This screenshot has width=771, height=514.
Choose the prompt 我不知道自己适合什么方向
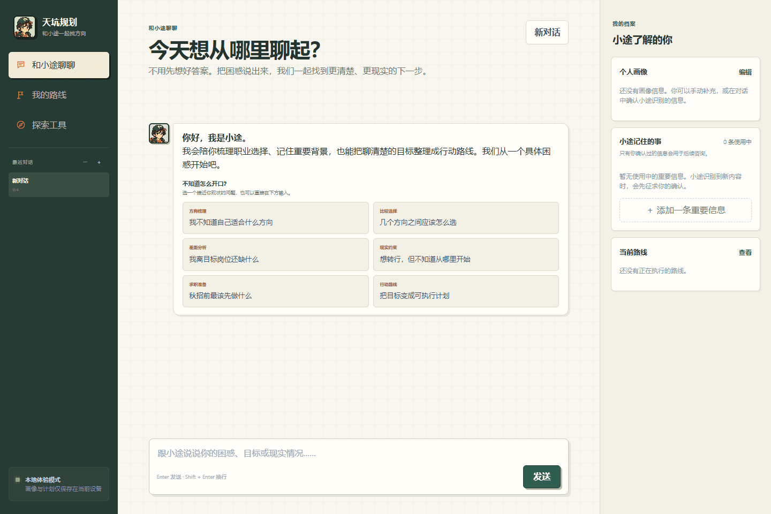[x=276, y=218]
